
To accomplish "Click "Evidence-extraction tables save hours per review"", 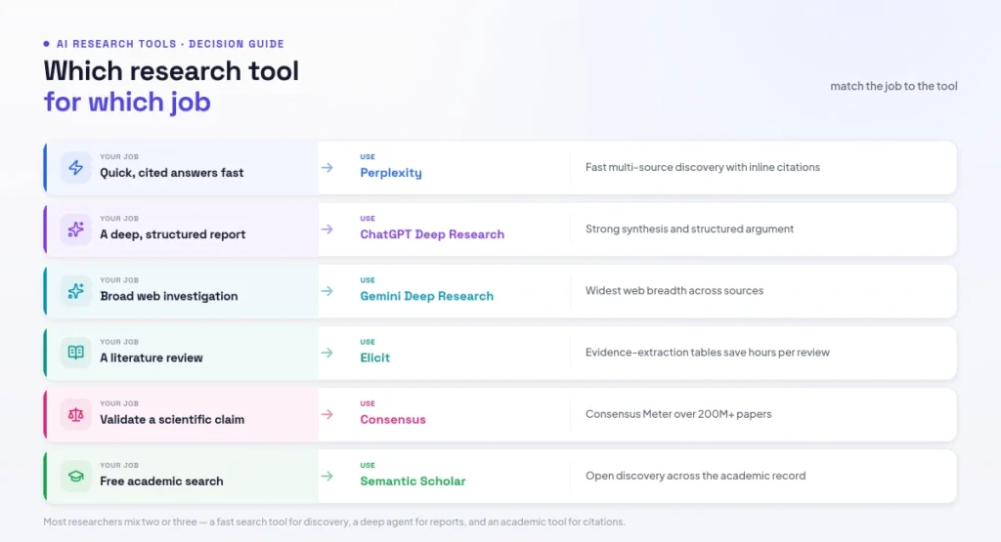I will coord(708,352).
